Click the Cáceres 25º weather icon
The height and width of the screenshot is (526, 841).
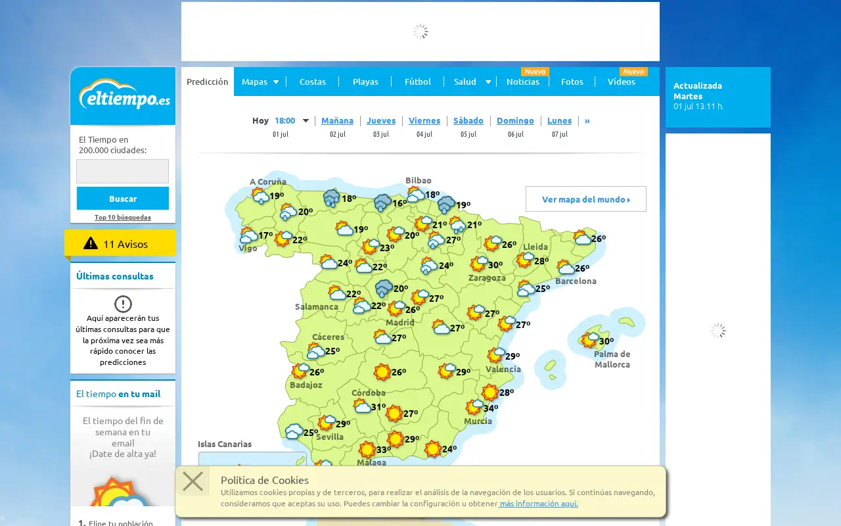point(316,350)
